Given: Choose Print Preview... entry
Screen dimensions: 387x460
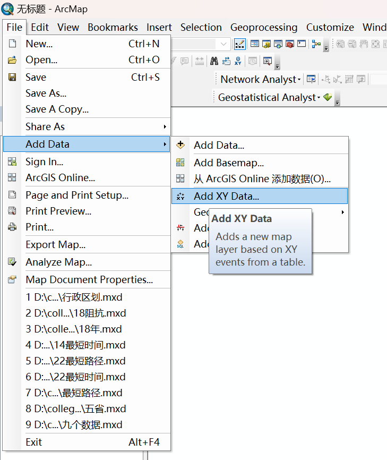Looking at the screenshot, I should pos(87,211).
